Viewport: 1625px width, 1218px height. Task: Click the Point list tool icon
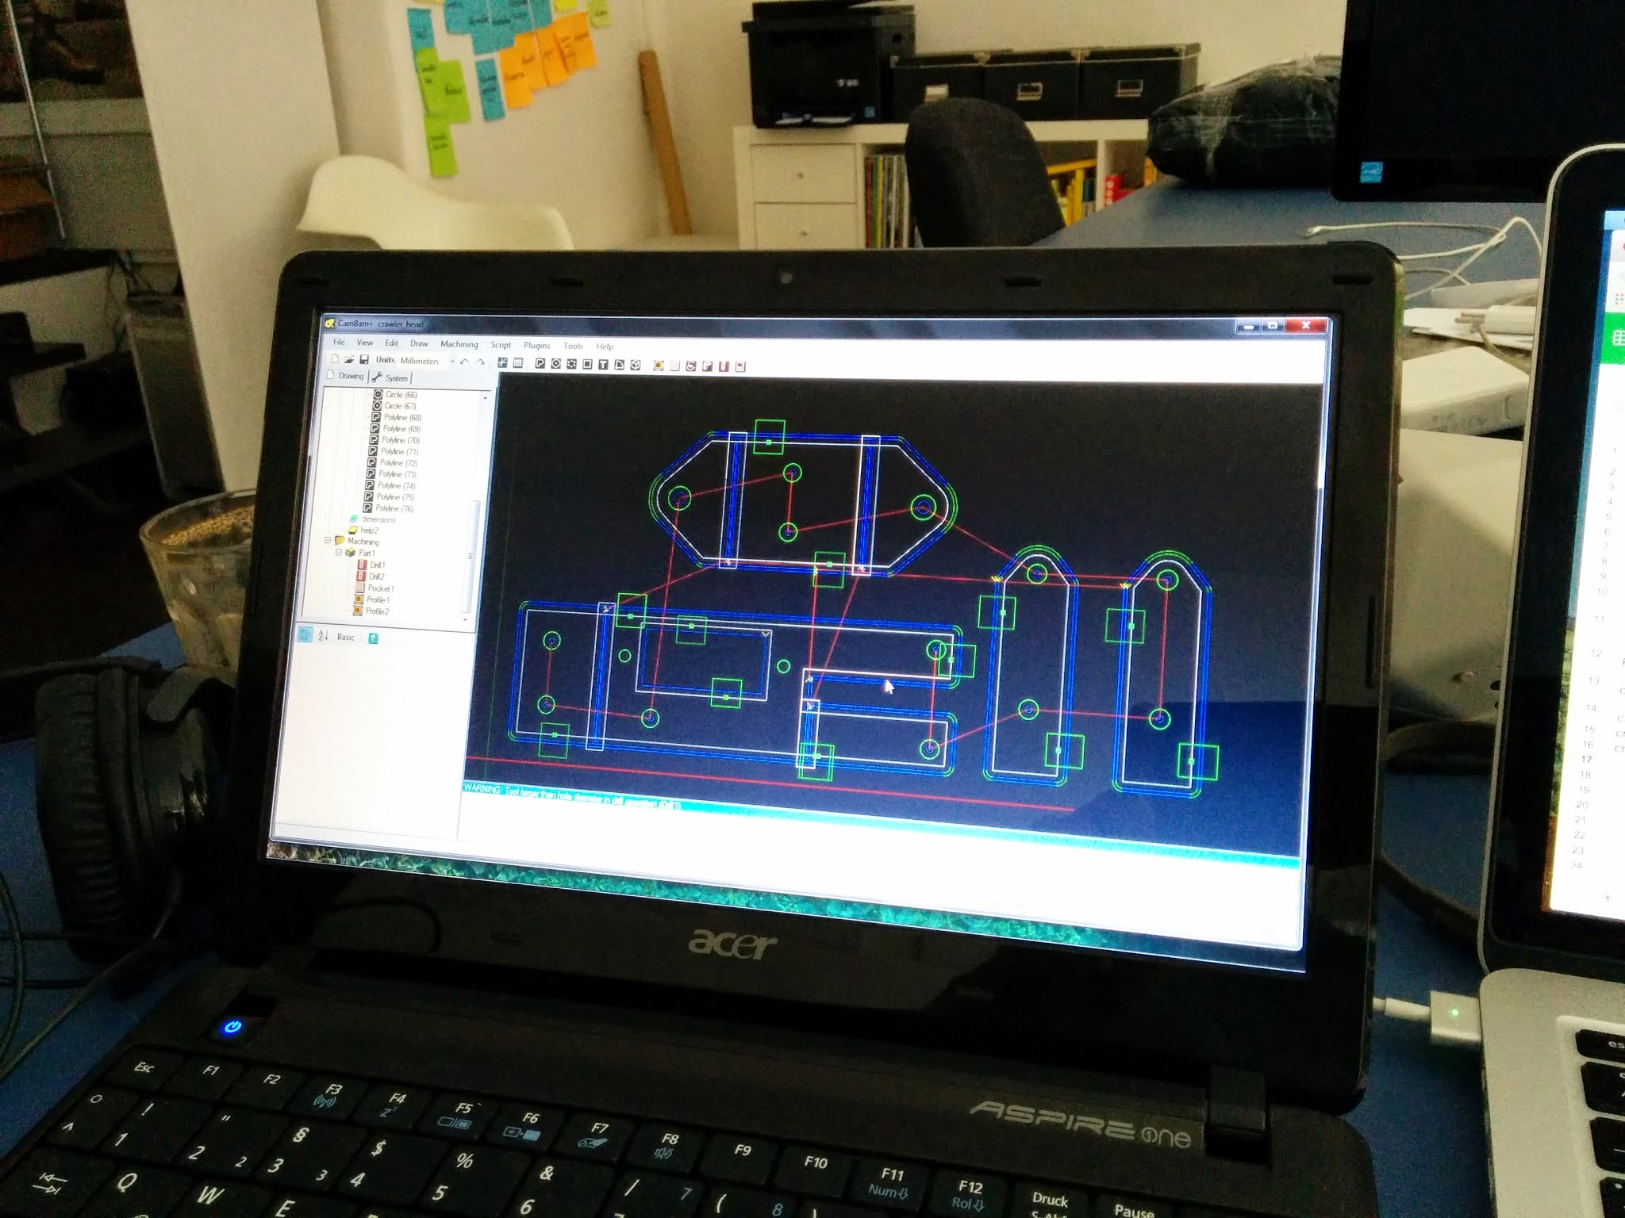tap(571, 363)
